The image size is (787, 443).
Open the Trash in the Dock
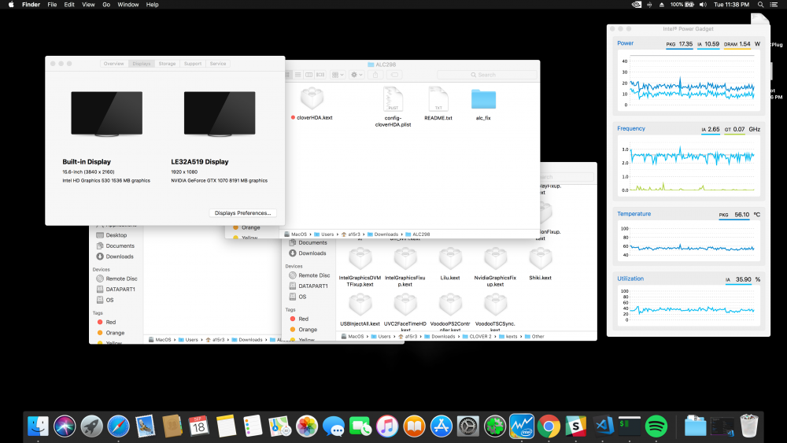749,426
